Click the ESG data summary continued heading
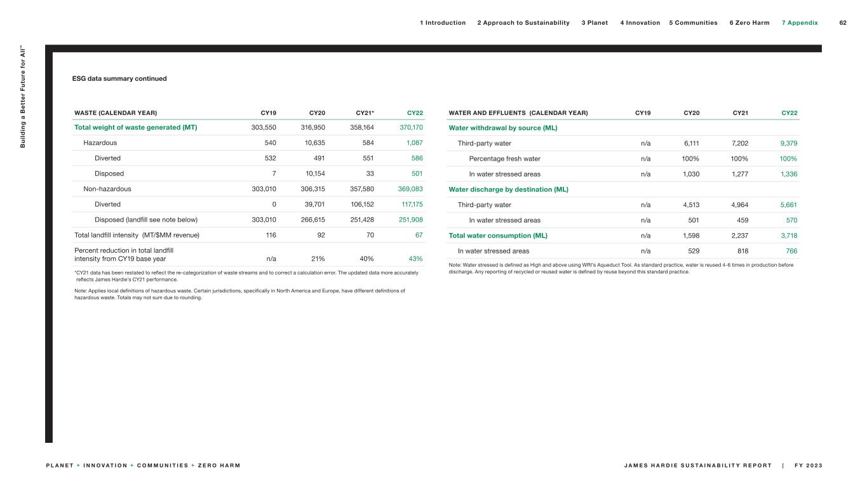 tap(119, 79)
